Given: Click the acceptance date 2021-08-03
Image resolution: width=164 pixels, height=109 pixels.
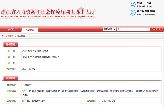Looking at the screenshot, I should pyautogui.click(x=28, y=69).
